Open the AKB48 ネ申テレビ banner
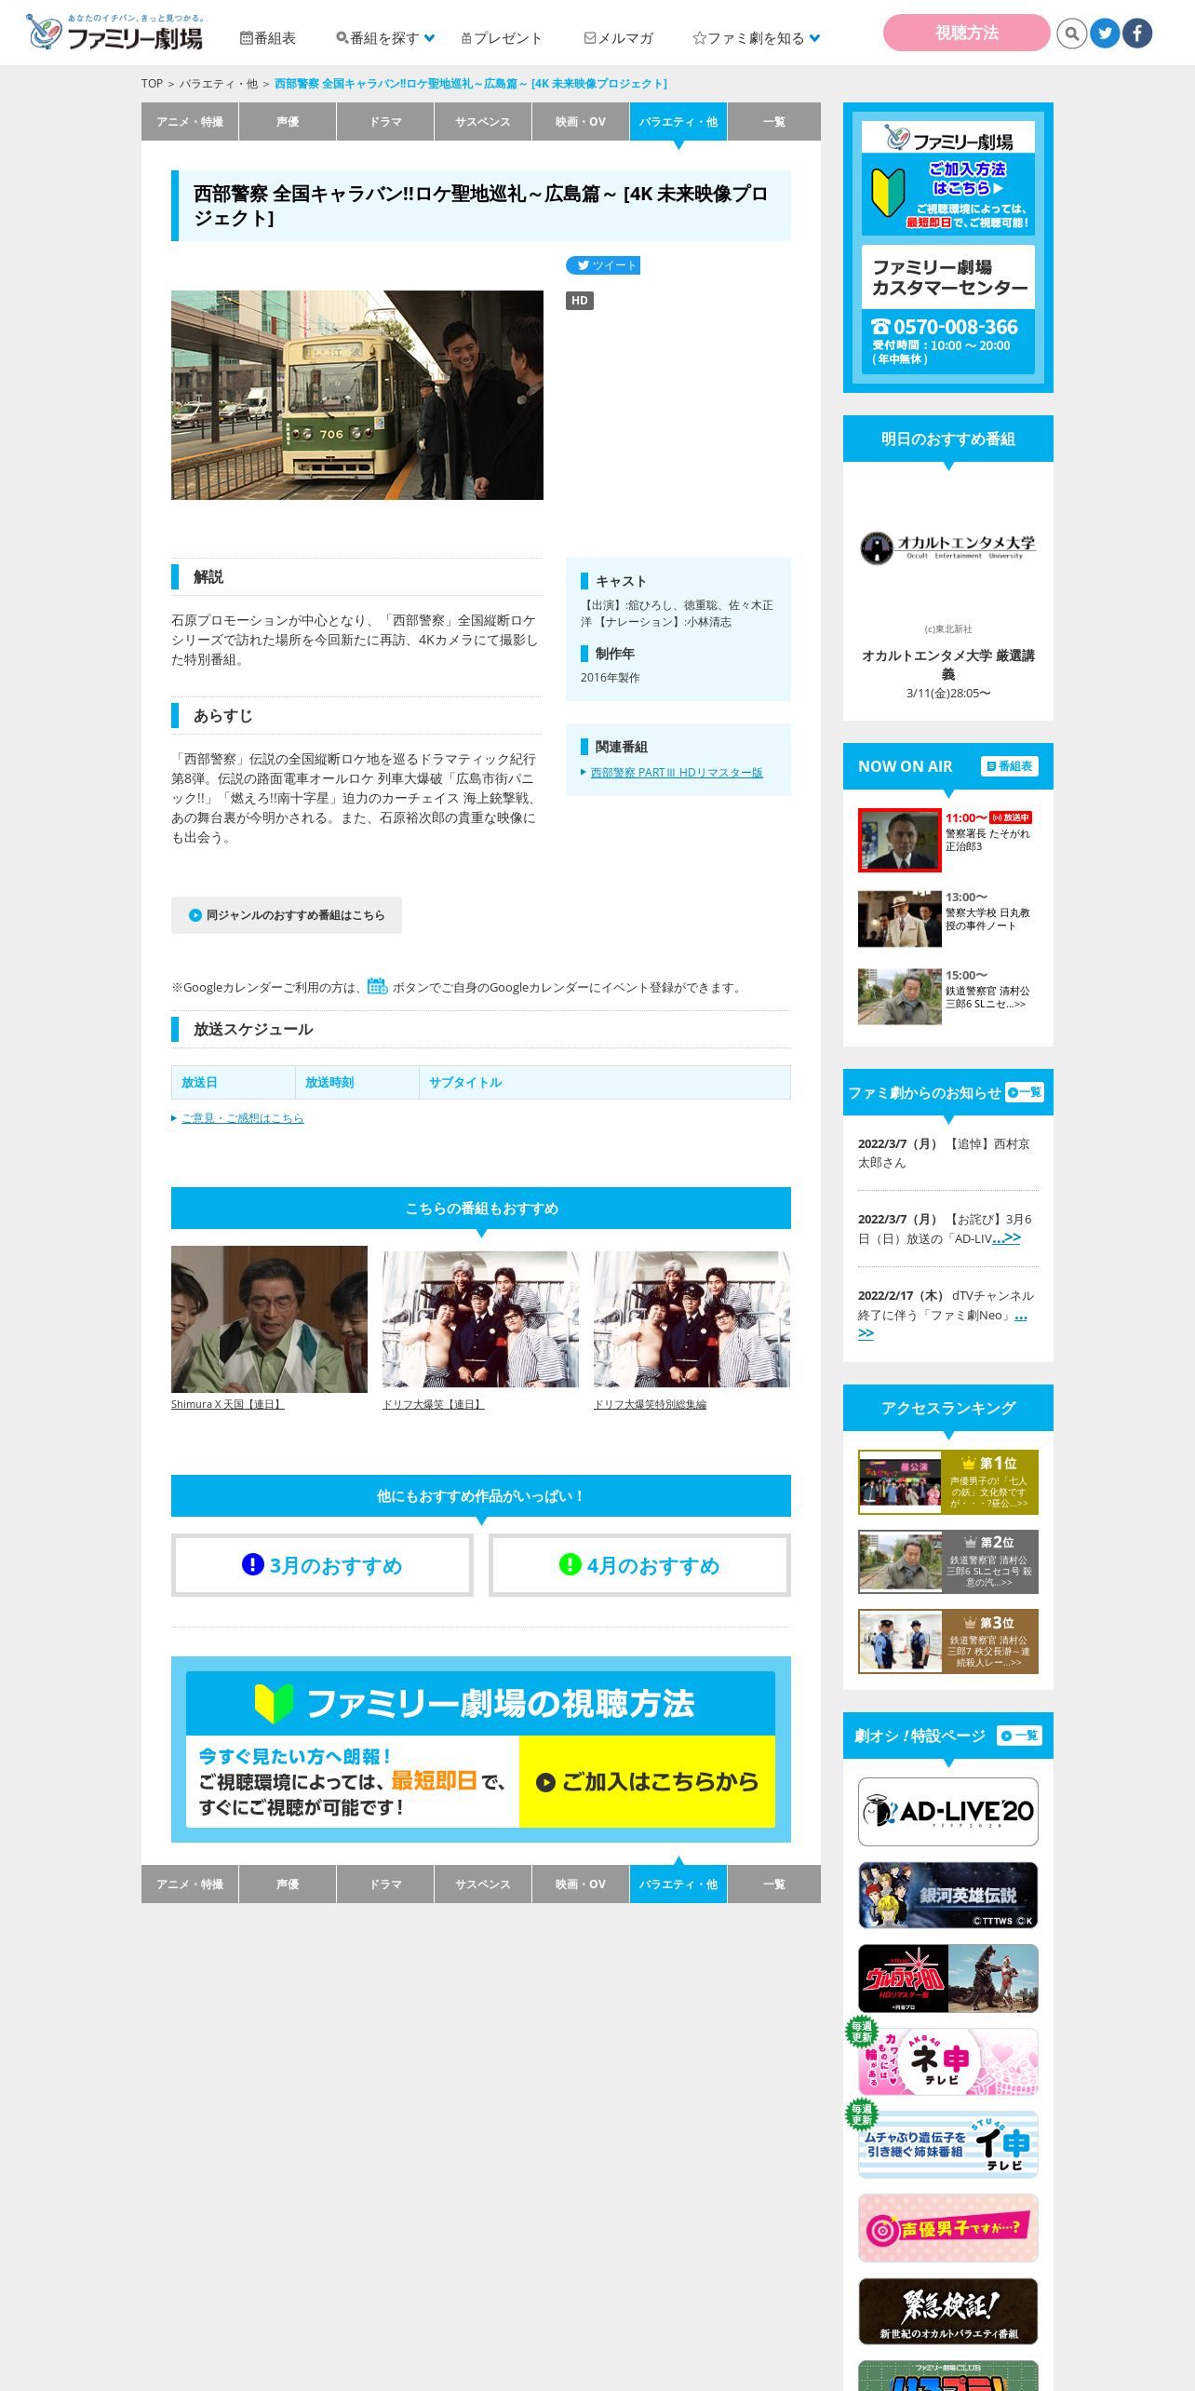The width and height of the screenshot is (1195, 2391). coord(948,2061)
